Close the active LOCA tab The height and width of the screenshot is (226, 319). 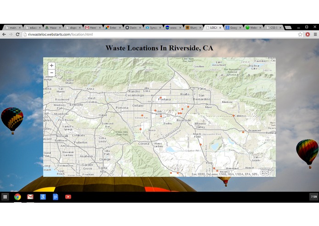pyautogui.click(x=220, y=28)
